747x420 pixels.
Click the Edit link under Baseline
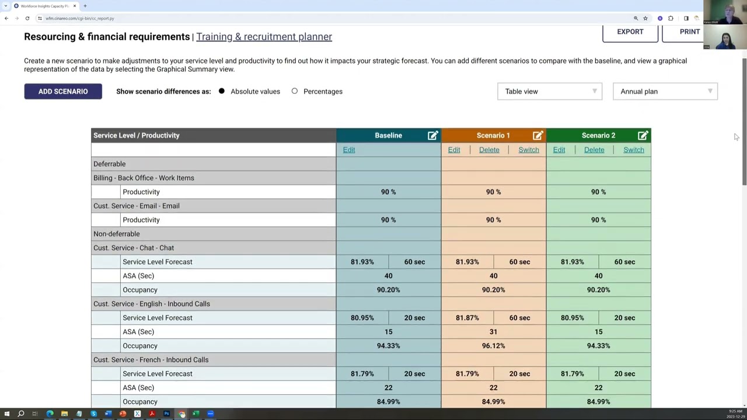tap(349, 150)
